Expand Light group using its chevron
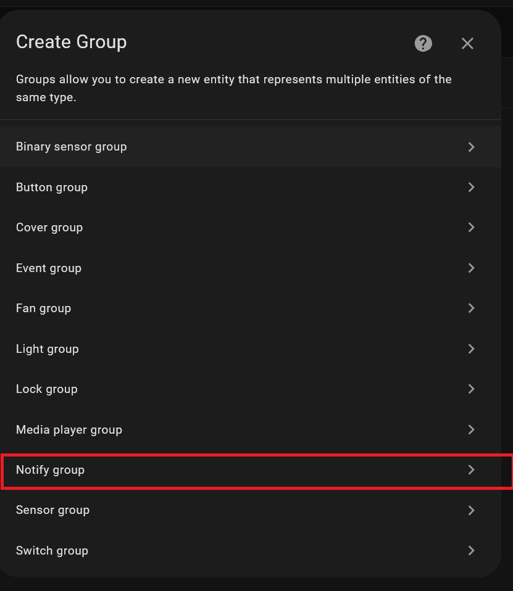Screen dimensions: 513x591 coord(471,349)
